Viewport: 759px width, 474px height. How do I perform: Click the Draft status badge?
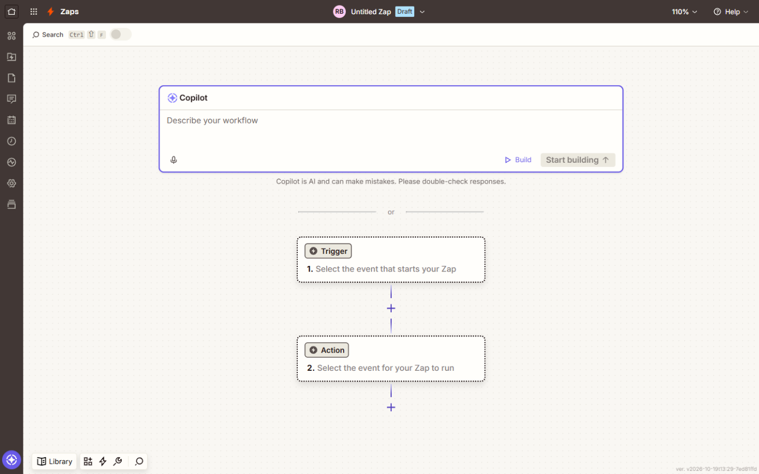(x=405, y=11)
